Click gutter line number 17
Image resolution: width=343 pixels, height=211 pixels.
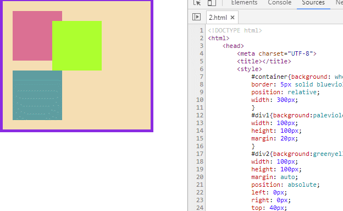point(200,154)
